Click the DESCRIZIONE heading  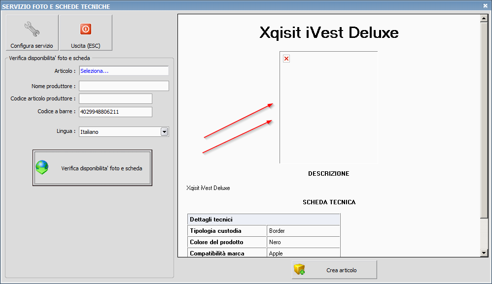coord(328,173)
